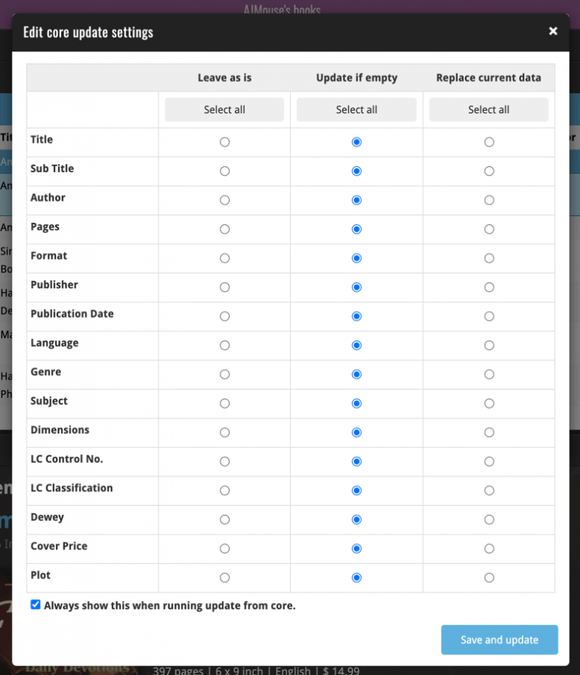Click "Select all" under Leave as is

click(x=224, y=109)
